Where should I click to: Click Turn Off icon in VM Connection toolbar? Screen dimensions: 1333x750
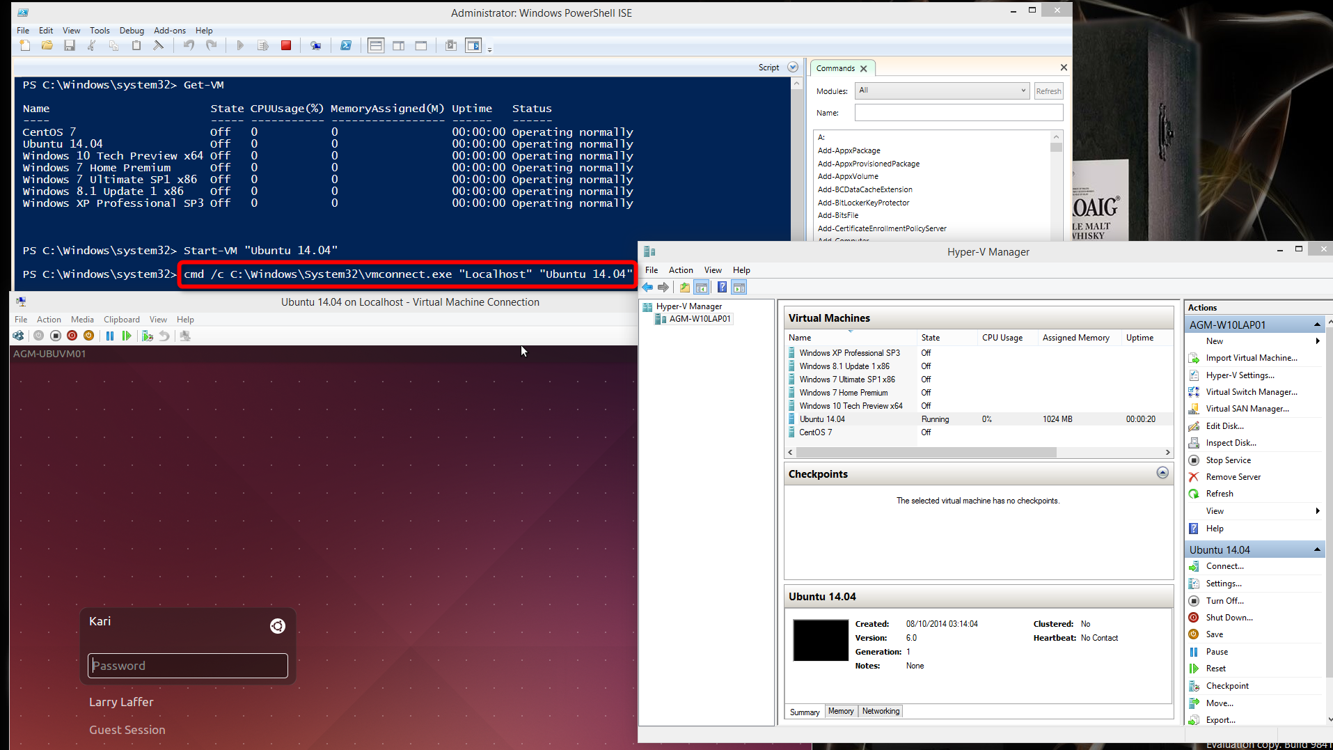coord(56,336)
